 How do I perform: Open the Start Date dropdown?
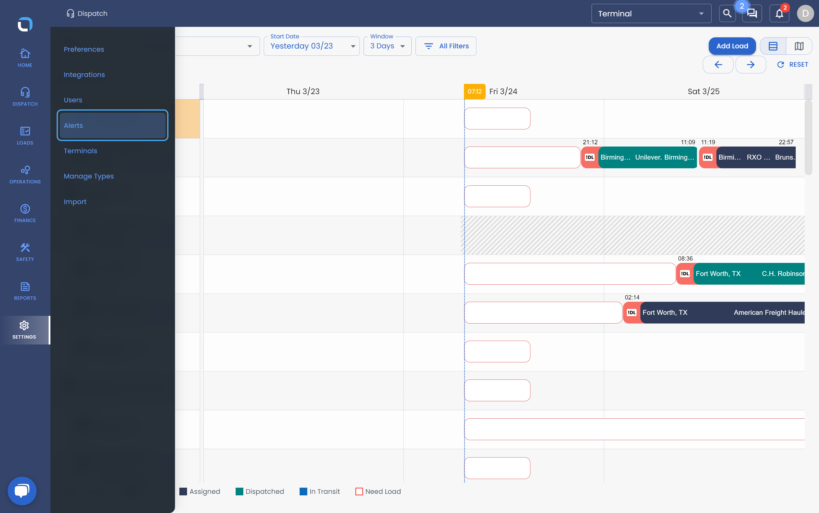pyautogui.click(x=312, y=46)
